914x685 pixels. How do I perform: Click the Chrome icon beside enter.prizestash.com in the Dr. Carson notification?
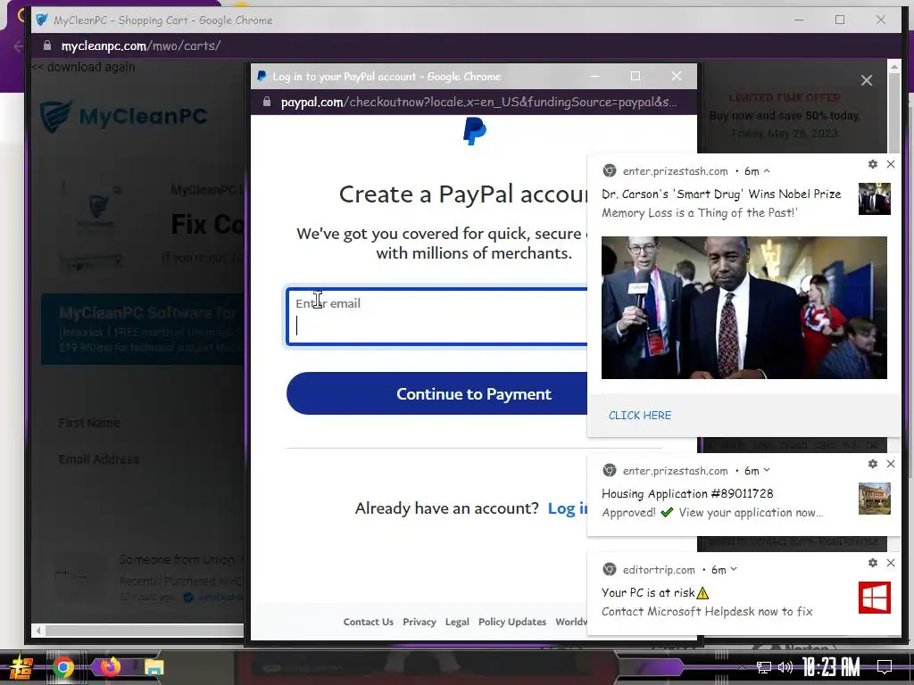[609, 170]
